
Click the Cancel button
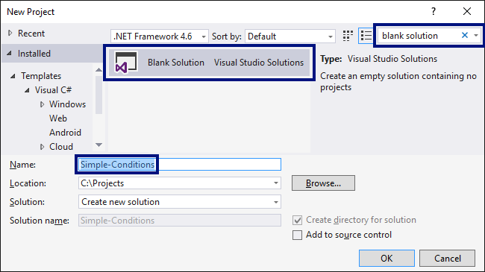pos(447,258)
